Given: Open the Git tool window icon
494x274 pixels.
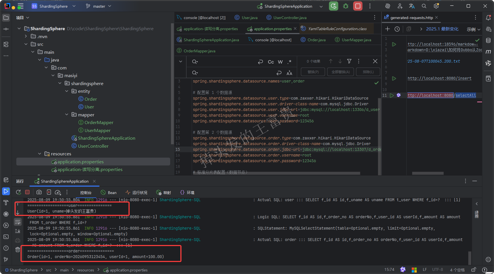Looking at the screenshot, I should [6, 259].
